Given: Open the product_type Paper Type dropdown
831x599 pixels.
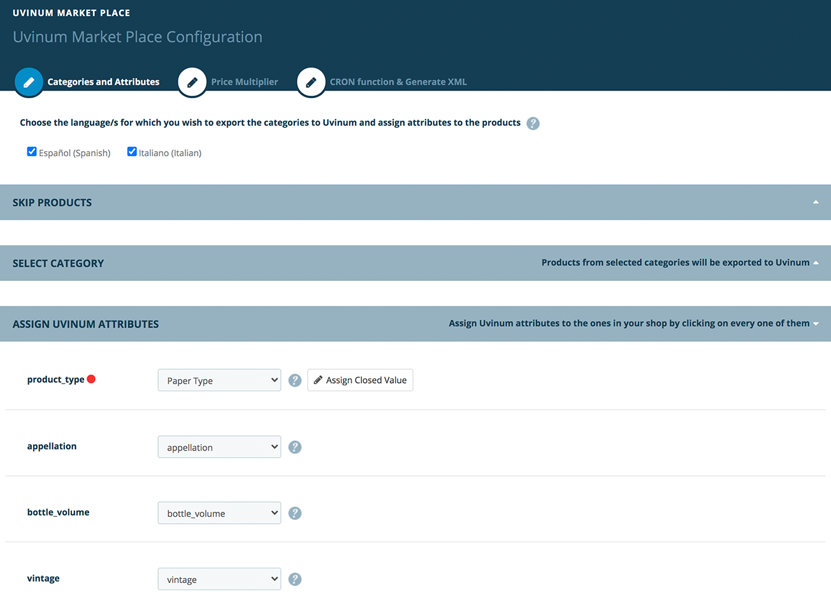Looking at the screenshot, I should pyautogui.click(x=219, y=380).
